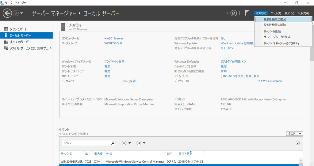Click the back navigation arrow
The height and width of the screenshot is (166, 314).
pos(7,13)
